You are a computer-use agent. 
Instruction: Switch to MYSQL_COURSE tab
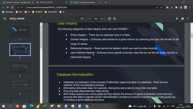click(x=52, y=2)
